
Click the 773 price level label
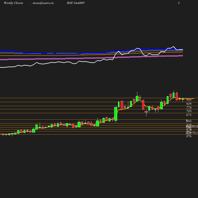coord(189,108)
